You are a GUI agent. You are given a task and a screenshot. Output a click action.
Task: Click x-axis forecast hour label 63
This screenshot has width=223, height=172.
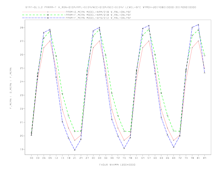[x=161, y=158]
